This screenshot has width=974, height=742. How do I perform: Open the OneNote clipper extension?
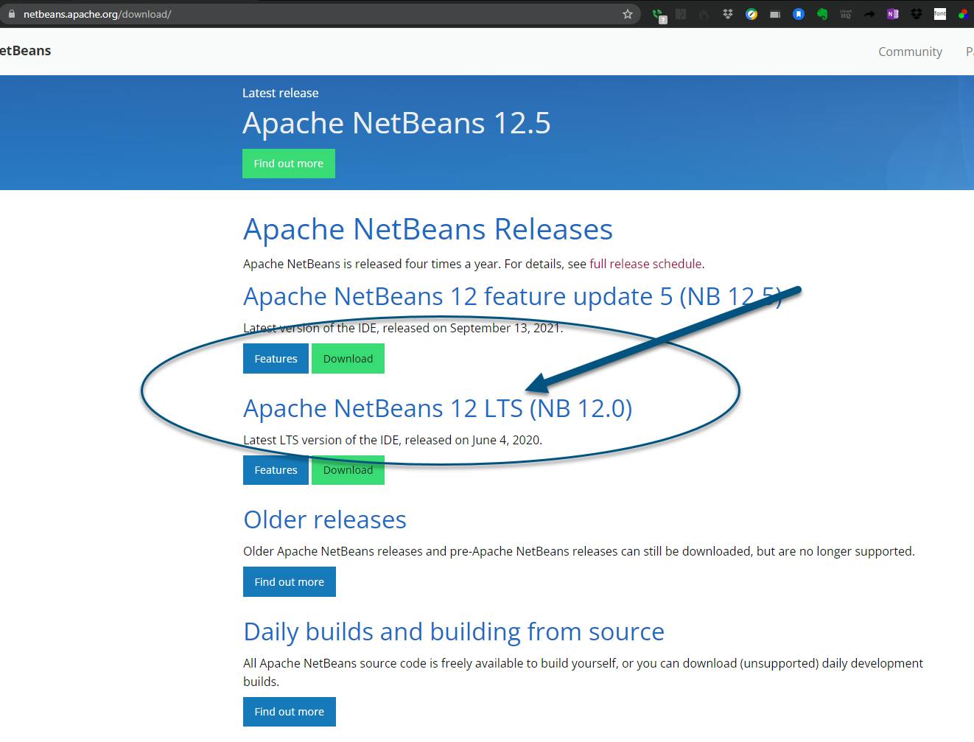point(893,14)
